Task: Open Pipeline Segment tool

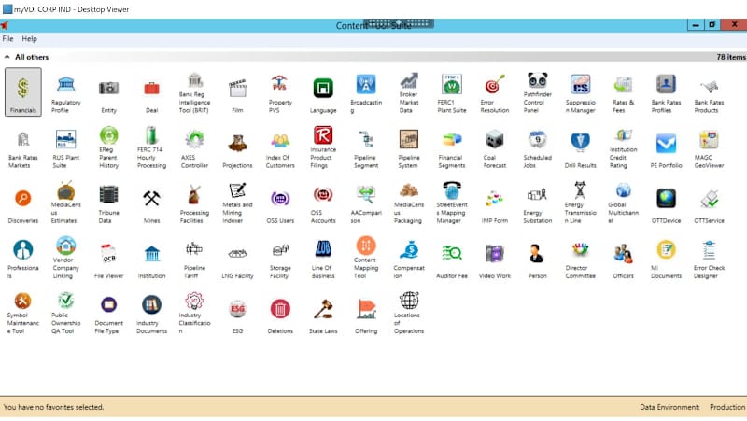Action: coord(366,149)
